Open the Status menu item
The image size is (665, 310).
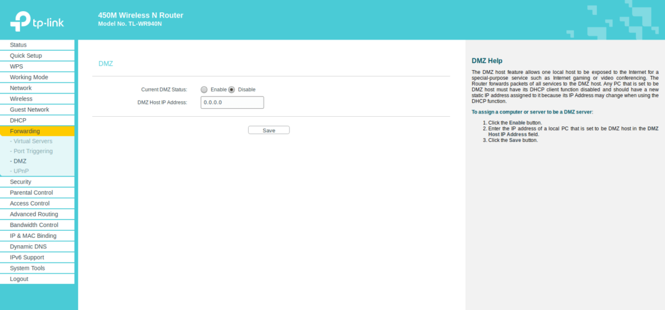point(18,45)
